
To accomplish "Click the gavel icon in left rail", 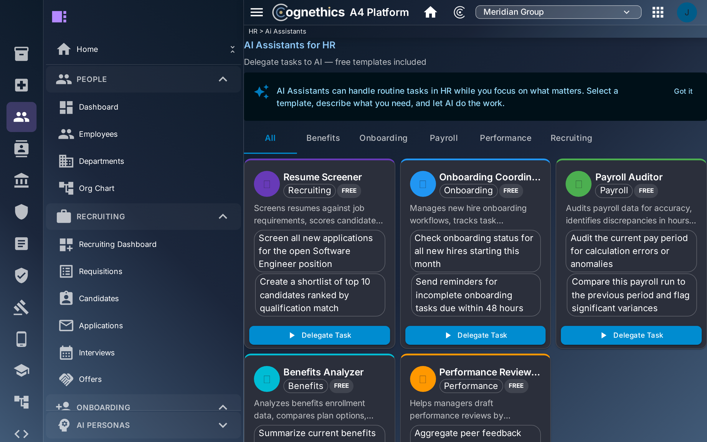I will pos(22,307).
